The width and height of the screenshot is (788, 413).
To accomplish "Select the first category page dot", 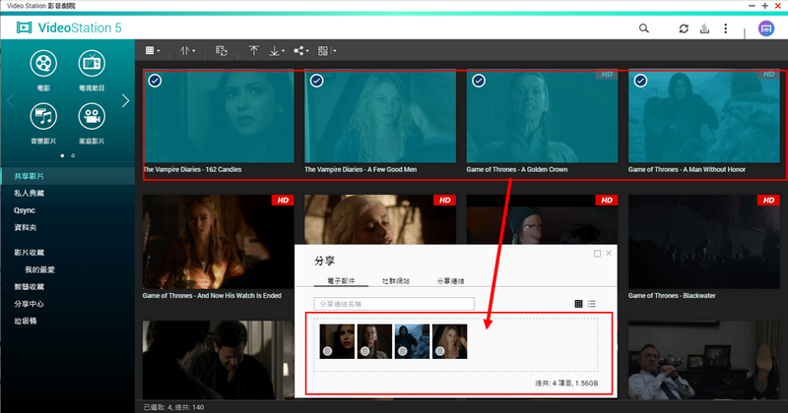I will pos(62,155).
